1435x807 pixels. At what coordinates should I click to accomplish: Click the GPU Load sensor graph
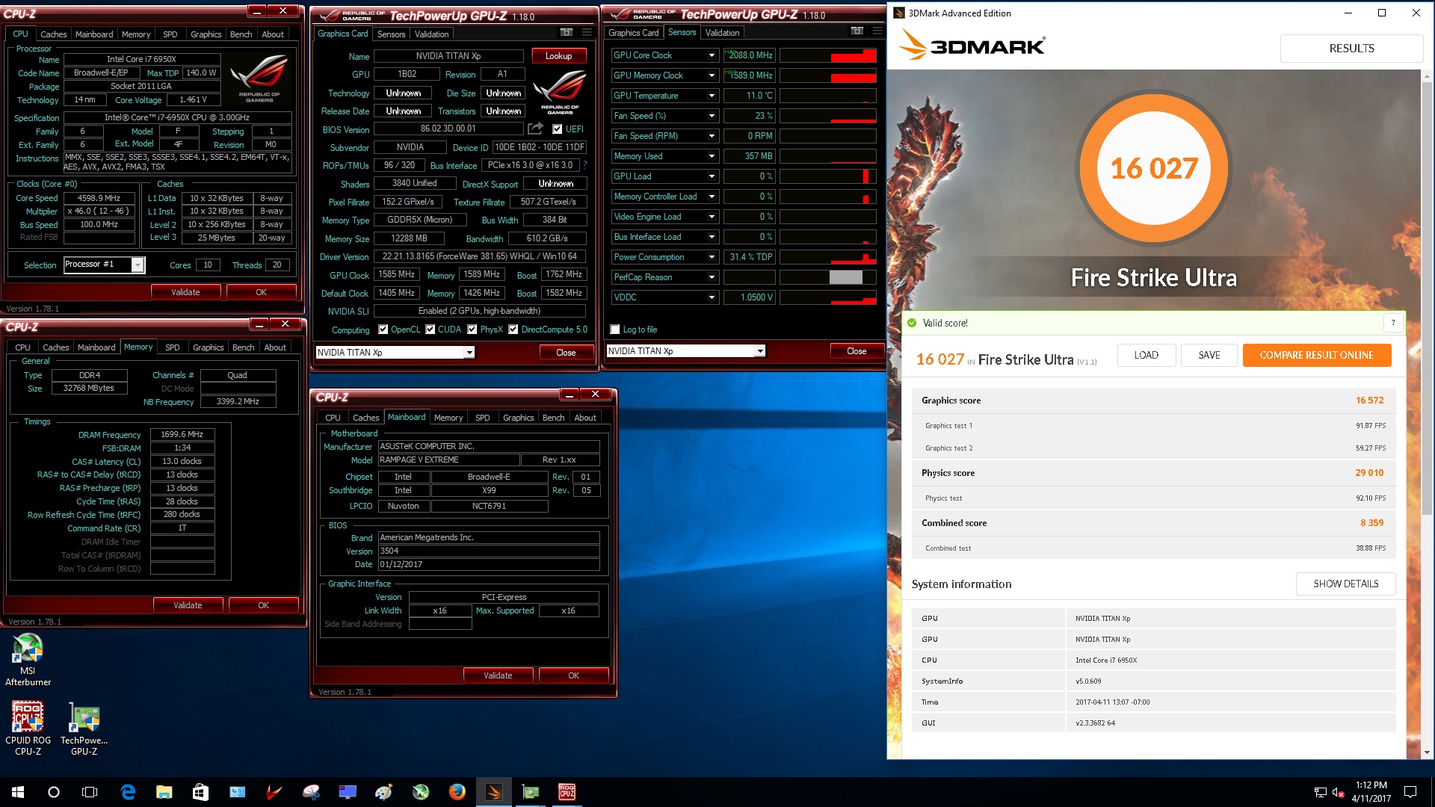click(827, 176)
